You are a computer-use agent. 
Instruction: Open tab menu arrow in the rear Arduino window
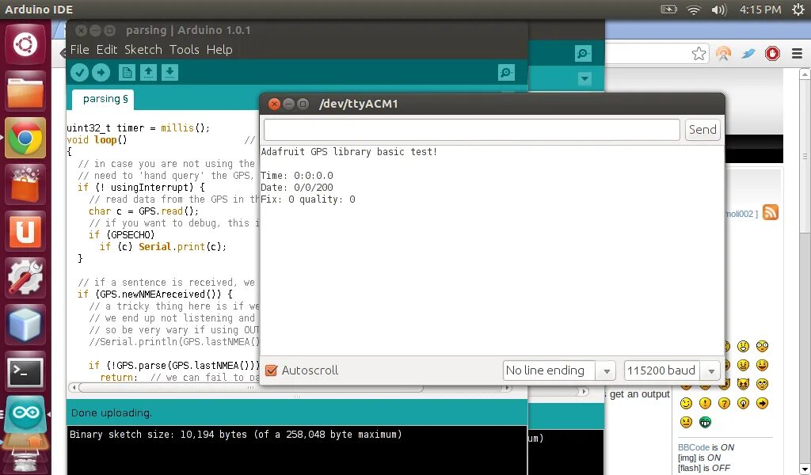click(584, 79)
